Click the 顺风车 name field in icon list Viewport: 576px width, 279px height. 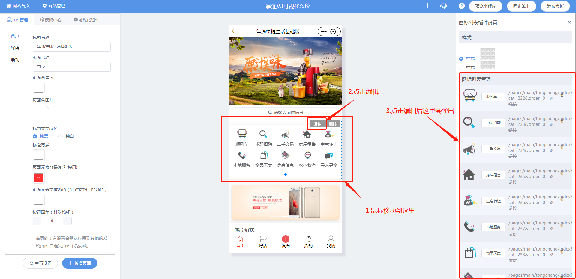tap(493, 97)
